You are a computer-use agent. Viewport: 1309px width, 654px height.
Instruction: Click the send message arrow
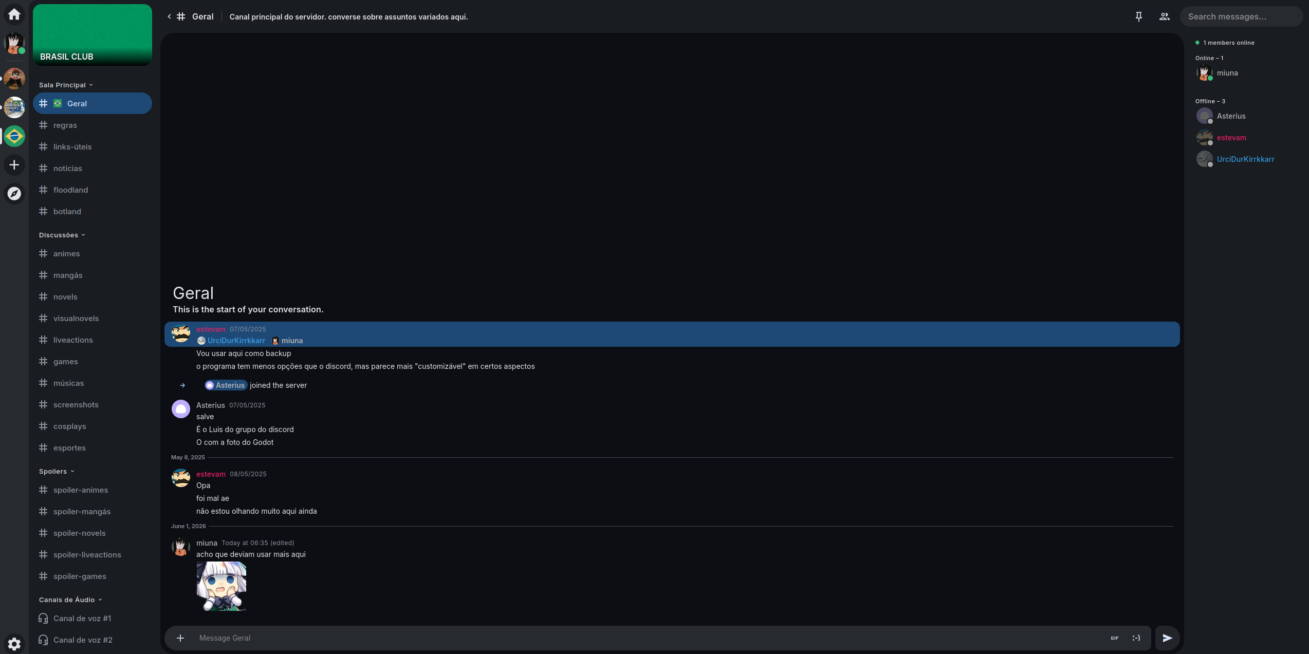(x=1167, y=638)
